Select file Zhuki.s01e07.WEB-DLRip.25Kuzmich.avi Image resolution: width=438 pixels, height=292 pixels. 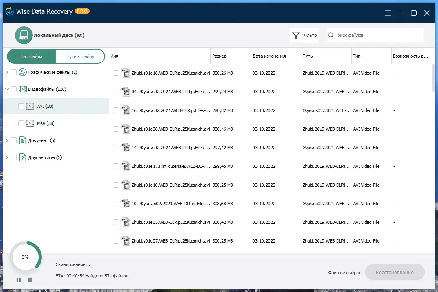pos(171,241)
